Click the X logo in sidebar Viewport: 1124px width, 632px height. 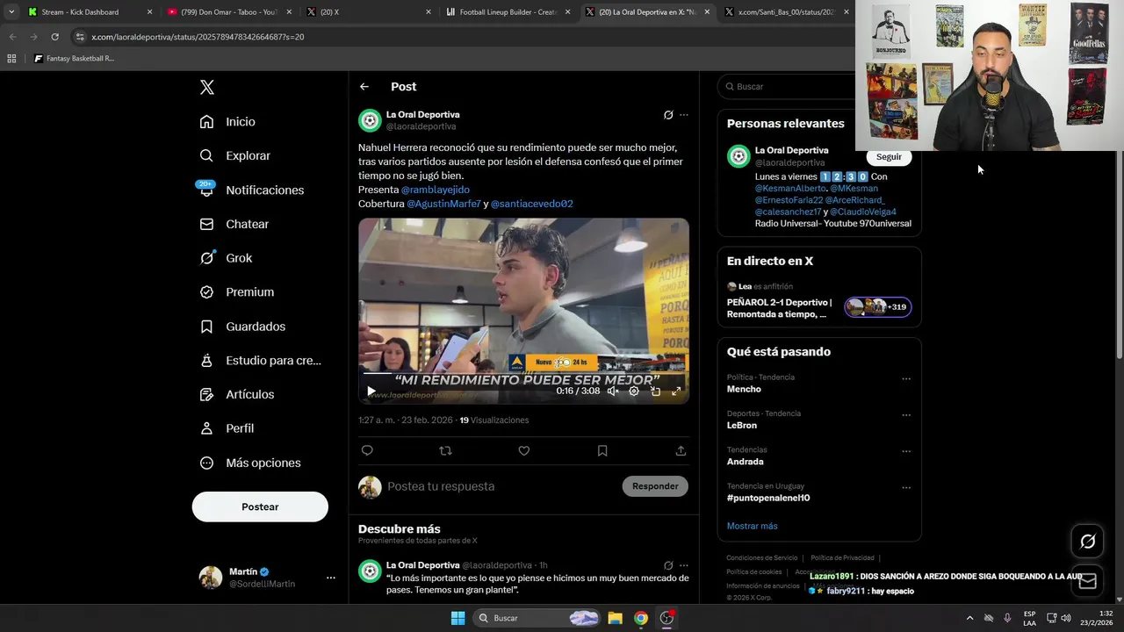point(207,87)
